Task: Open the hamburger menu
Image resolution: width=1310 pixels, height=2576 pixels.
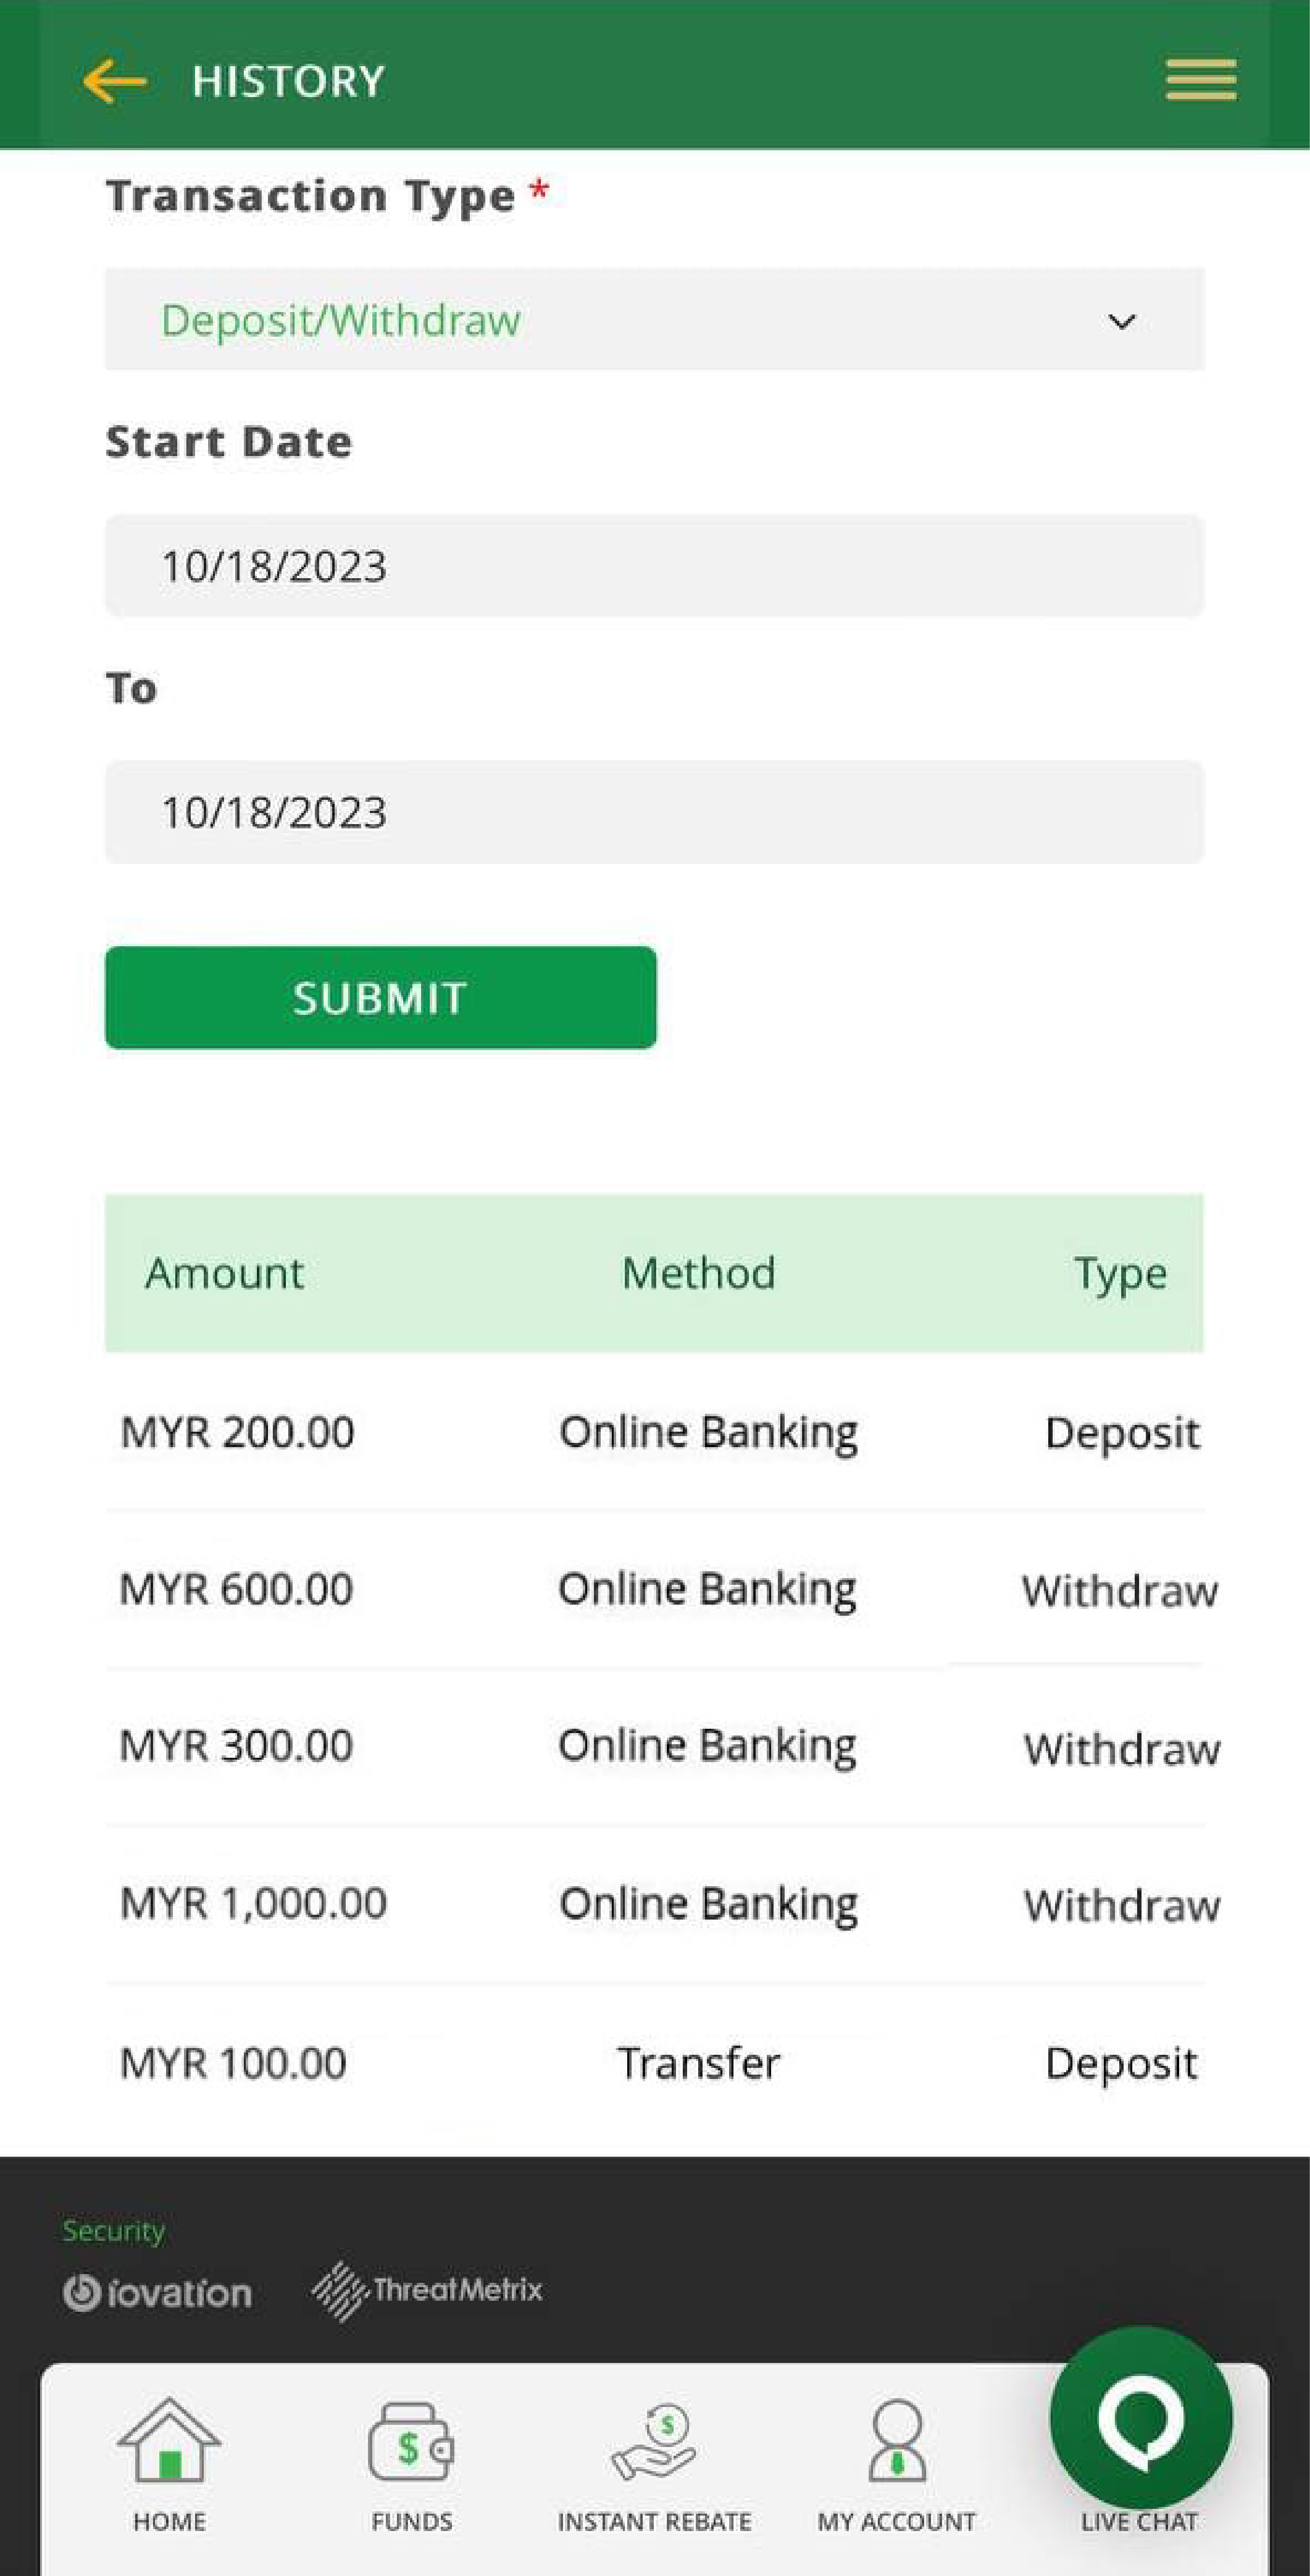Action: [1200, 80]
